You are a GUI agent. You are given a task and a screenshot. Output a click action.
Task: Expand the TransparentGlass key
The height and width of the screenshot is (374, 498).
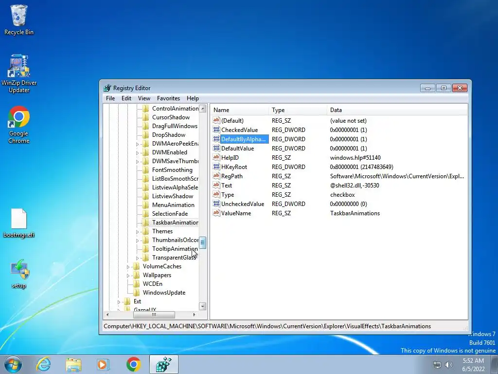click(x=138, y=258)
